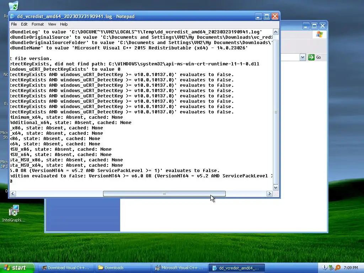Close the Notepad log window

[x=275, y=16]
